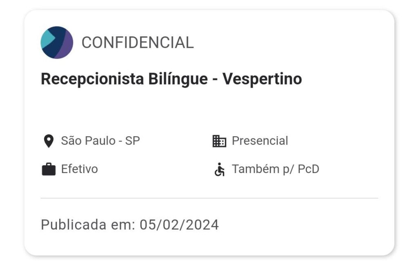Click the word Vespertino in the title
Screen dimensions: 418x264
pyautogui.click(x=262, y=79)
